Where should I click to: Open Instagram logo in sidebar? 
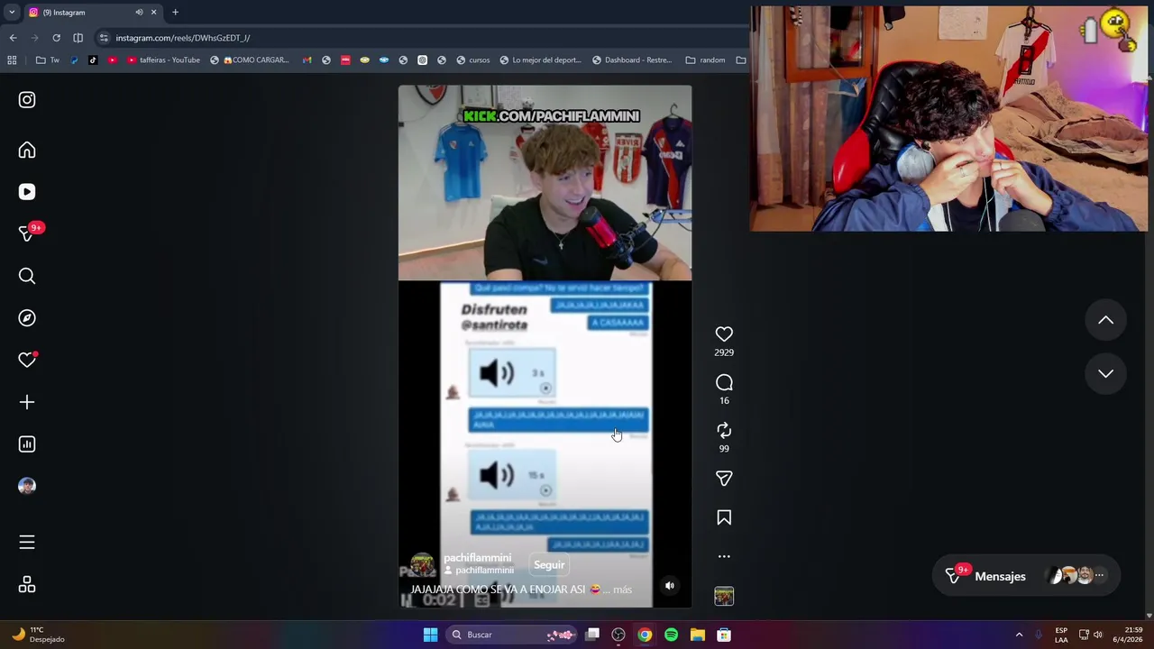[27, 100]
